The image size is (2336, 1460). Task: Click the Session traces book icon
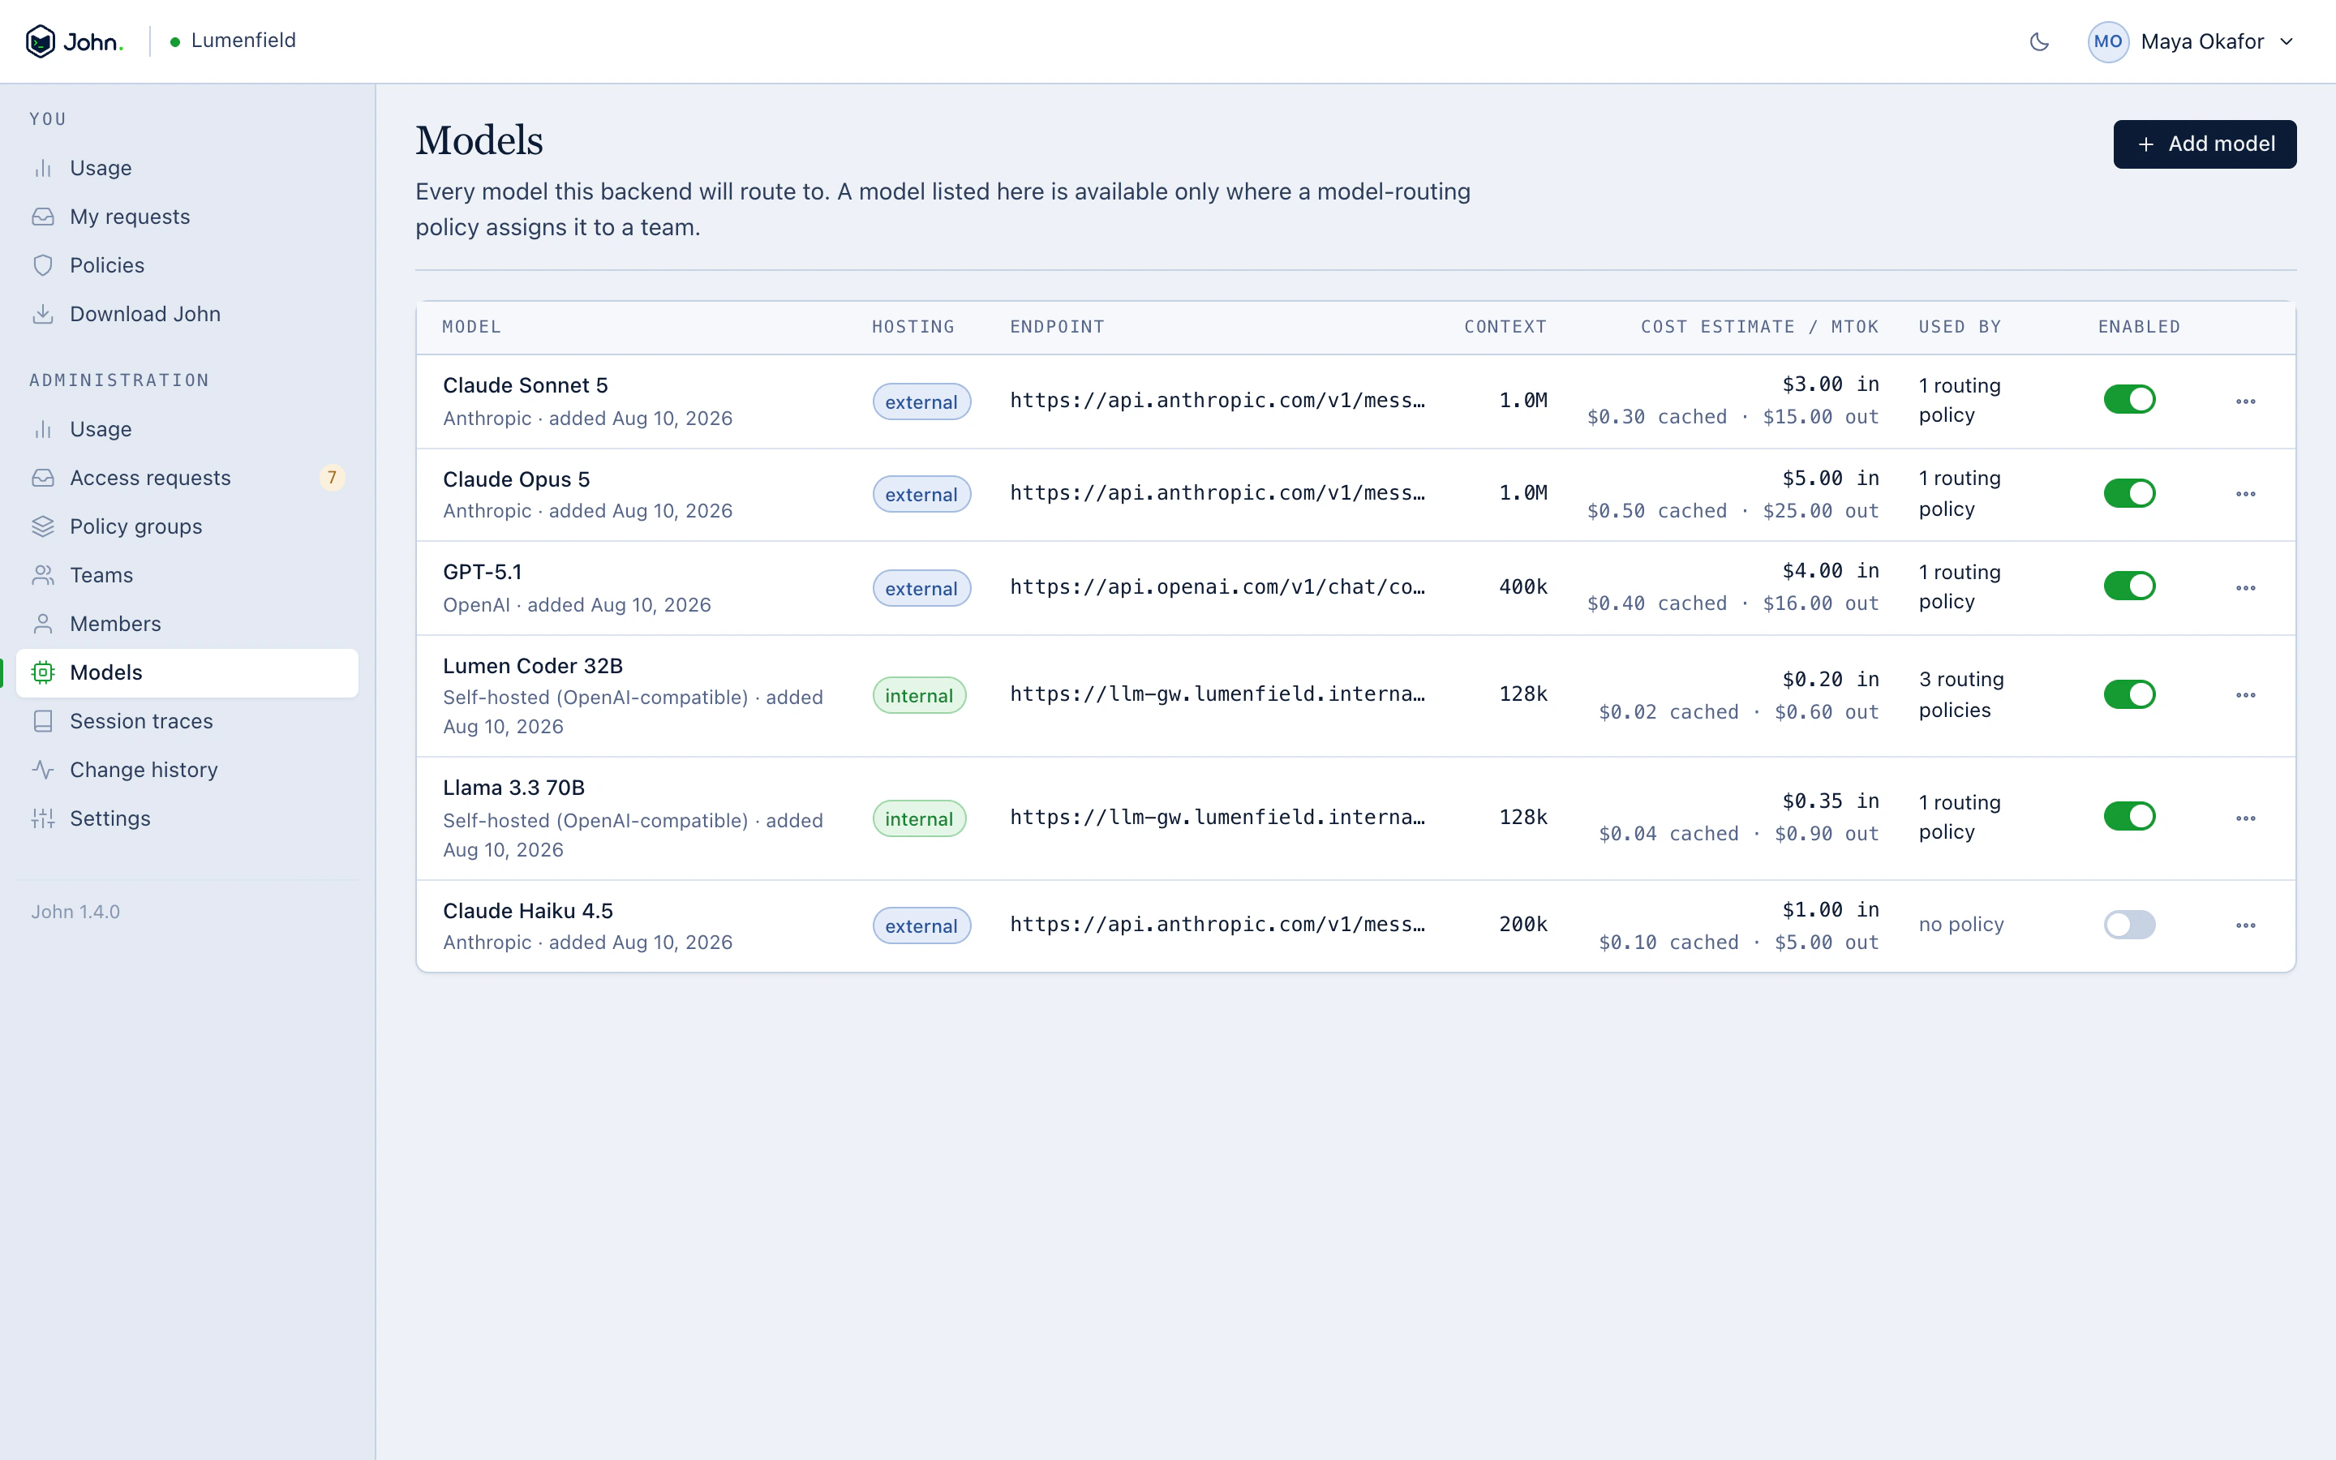(x=42, y=721)
